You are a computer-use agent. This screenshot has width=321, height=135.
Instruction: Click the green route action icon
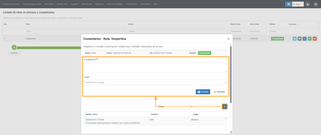[310, 39]
